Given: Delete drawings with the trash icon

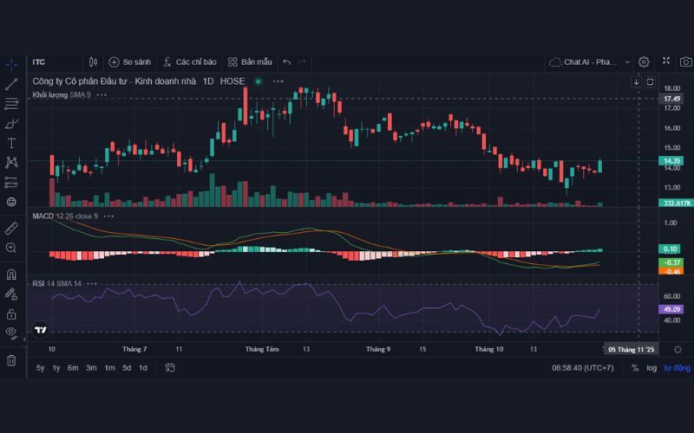Looking at the screenshot, I should pos(11,360).
